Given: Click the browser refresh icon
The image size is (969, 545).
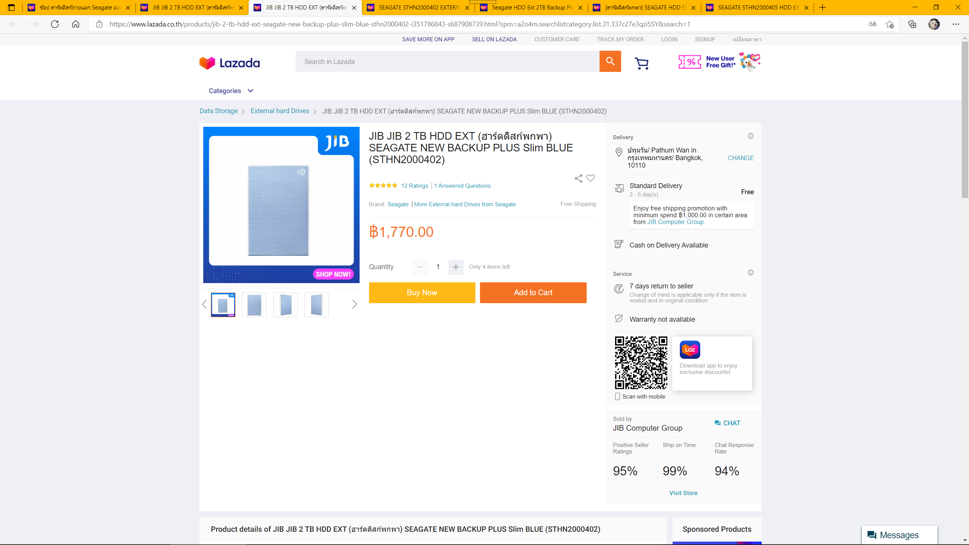Looking at the screenshot, I should coord(55,24).
